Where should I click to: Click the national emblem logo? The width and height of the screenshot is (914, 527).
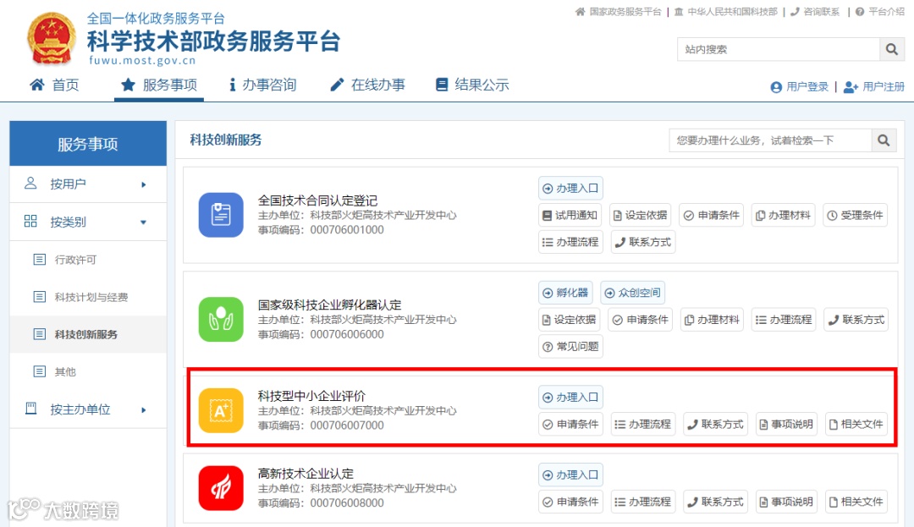52,39
